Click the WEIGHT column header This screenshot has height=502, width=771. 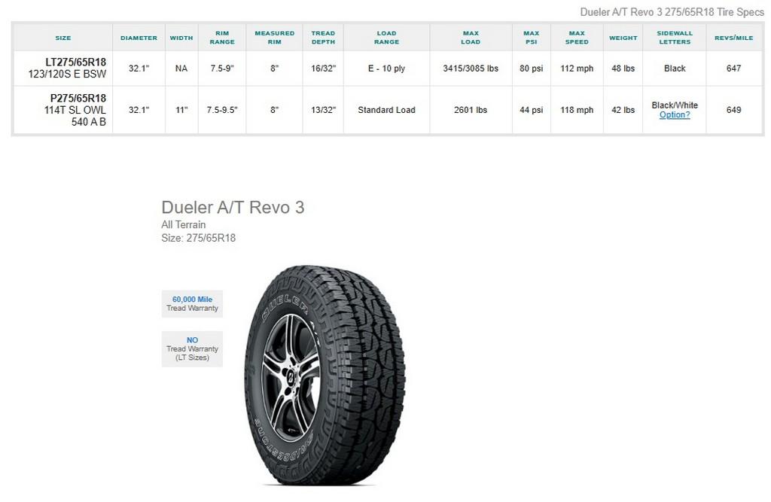coord(623,37)
